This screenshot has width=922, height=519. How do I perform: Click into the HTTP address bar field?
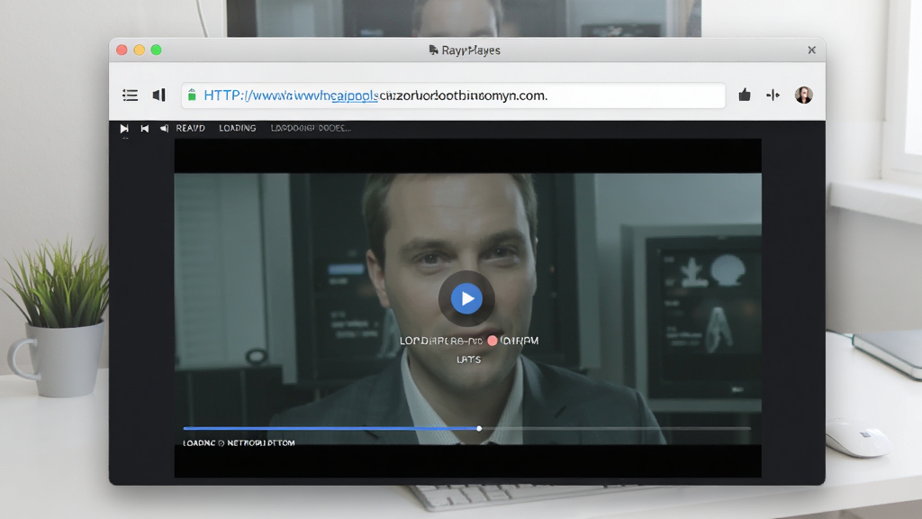coord(454,96)
